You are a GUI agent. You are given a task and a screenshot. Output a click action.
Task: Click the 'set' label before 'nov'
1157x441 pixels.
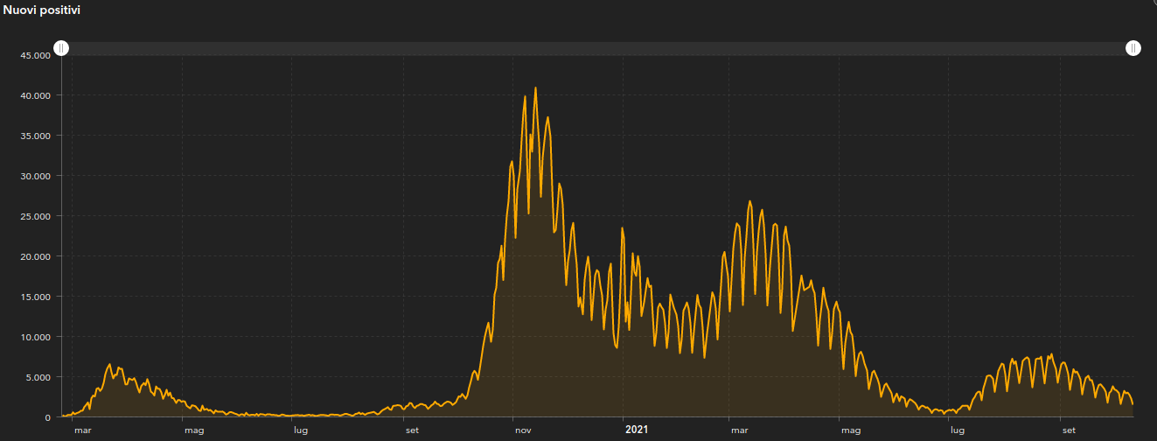411,430
